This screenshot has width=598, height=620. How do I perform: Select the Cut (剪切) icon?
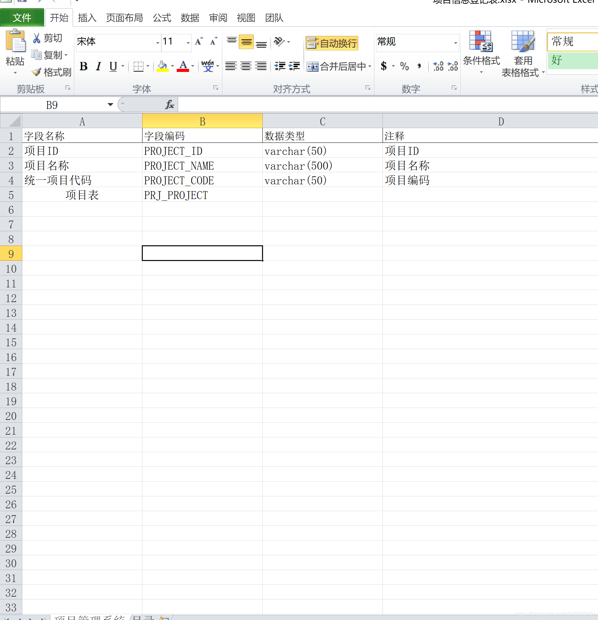pos(37,38)
